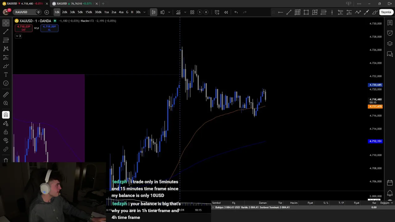Open the Fibonacci tools group
Screen dimensions: 395x222
pyautogui.click(x=6, y=40)
